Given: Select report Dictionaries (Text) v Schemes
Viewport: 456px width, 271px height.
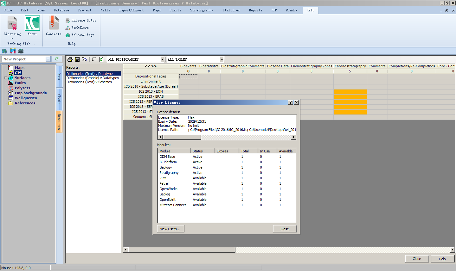Looking at the screenshot, I should click(x=89, y=82).
